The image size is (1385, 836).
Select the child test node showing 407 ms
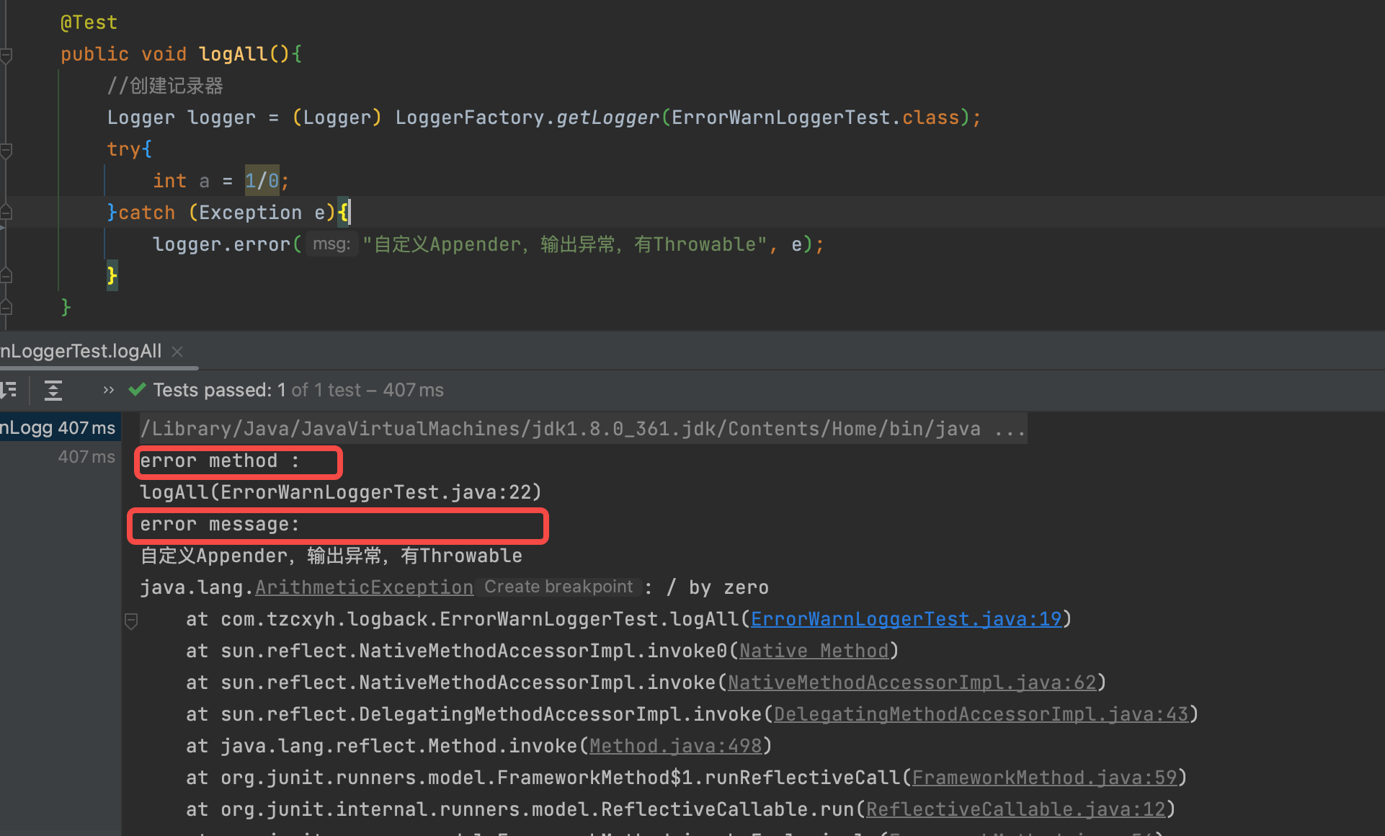[x=85, y=457]
